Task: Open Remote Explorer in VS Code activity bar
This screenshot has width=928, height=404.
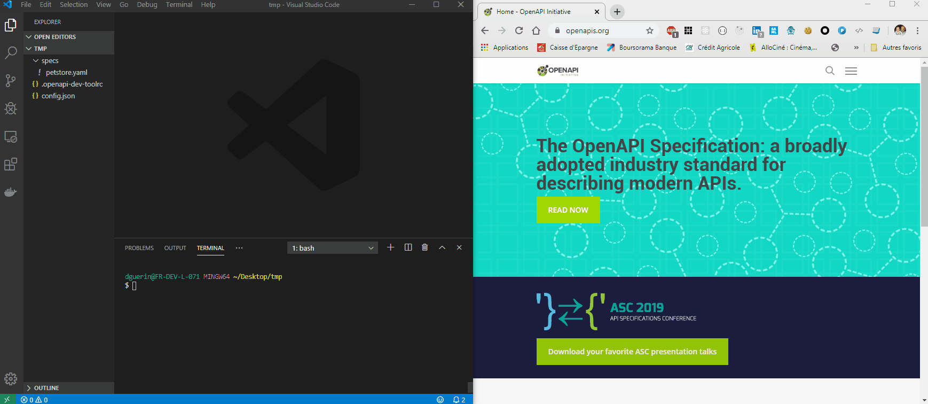Action: tap(11, 136)
